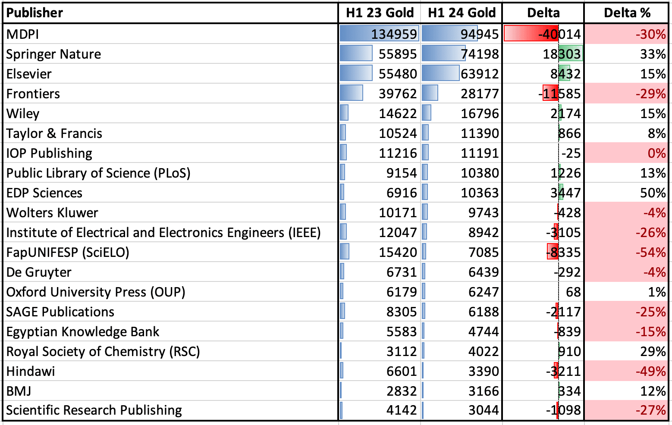Select MDPI delta value -40014

coord(543,34)
